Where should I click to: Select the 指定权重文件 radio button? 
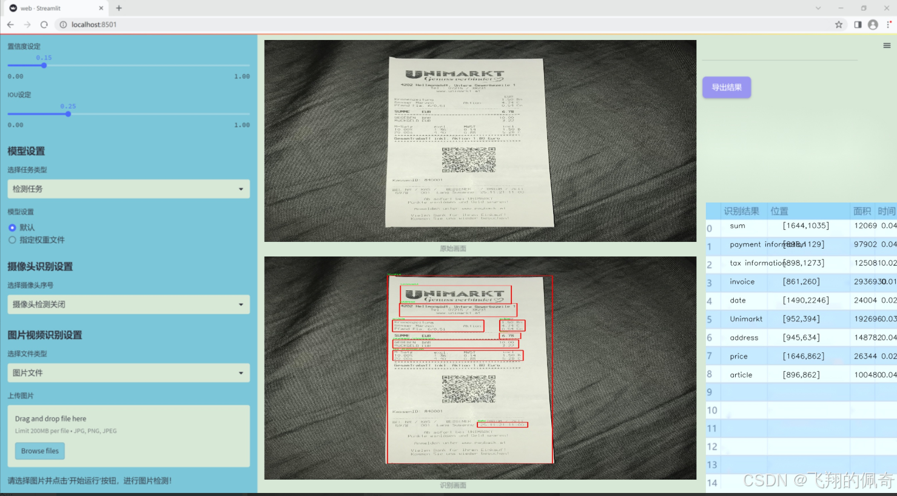(12, 240)
